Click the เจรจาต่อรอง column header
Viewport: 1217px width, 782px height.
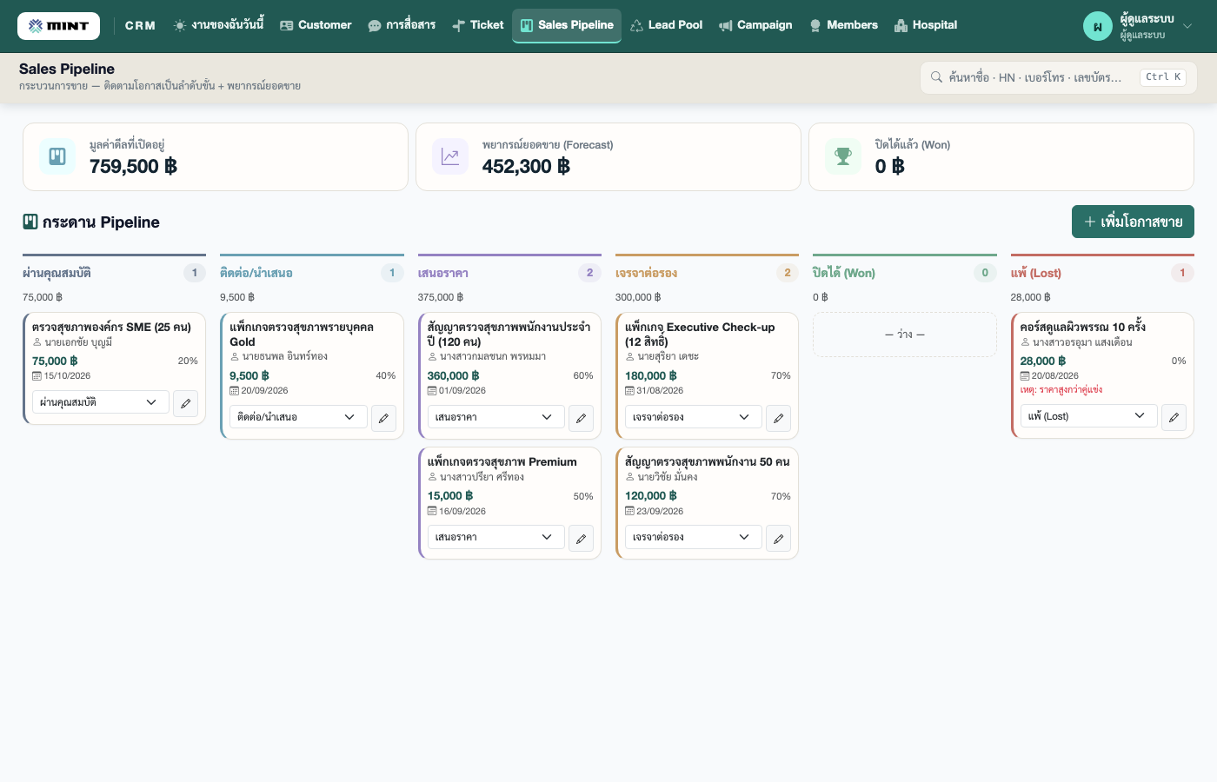646,273
